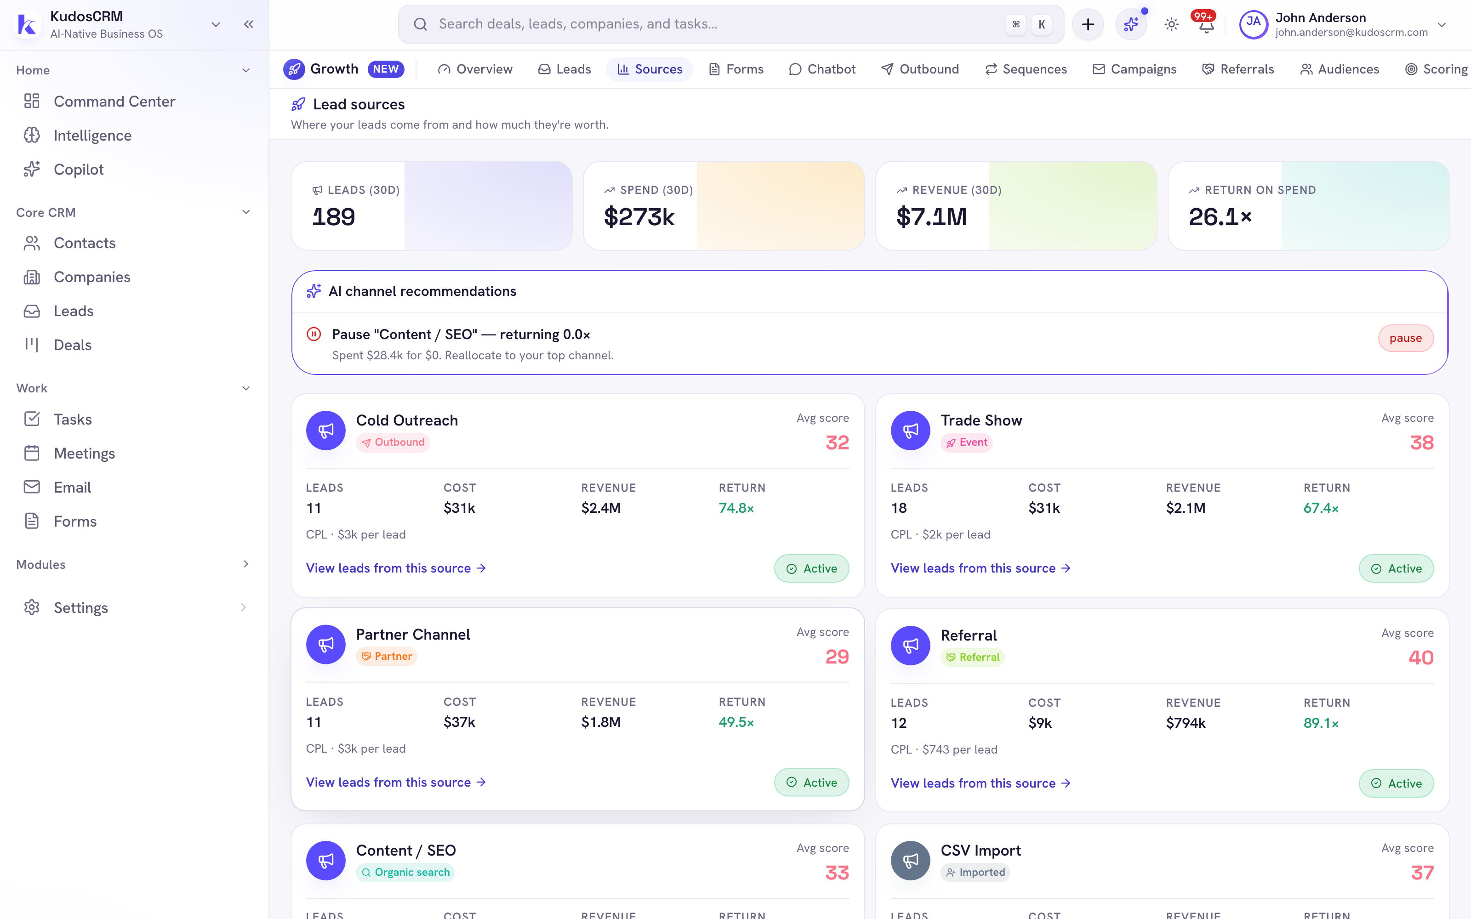Click the Revenue (30D) $7.1M card

coord(1016,205)
